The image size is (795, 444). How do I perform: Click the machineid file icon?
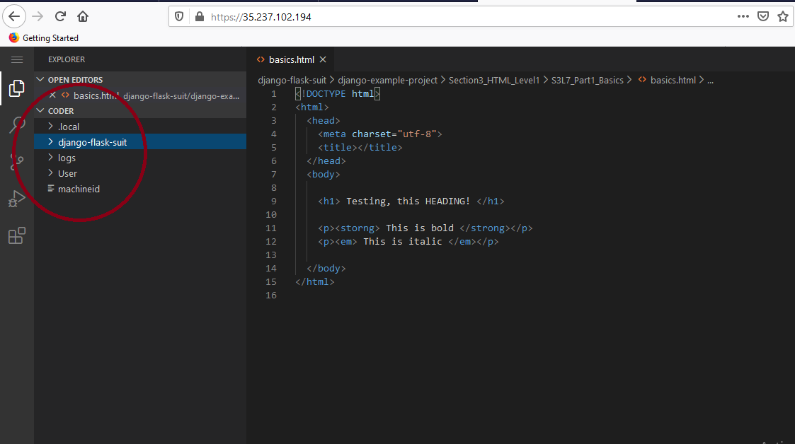tap(51, 188)
